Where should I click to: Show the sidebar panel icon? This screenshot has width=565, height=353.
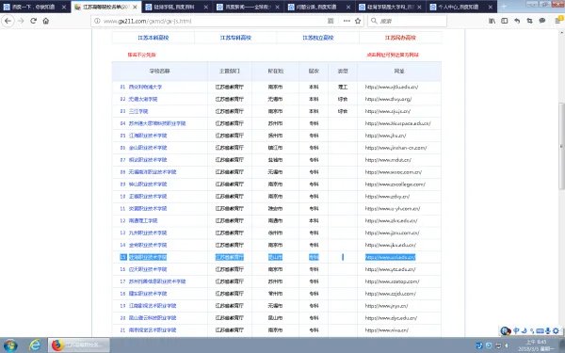coord(505,22)
